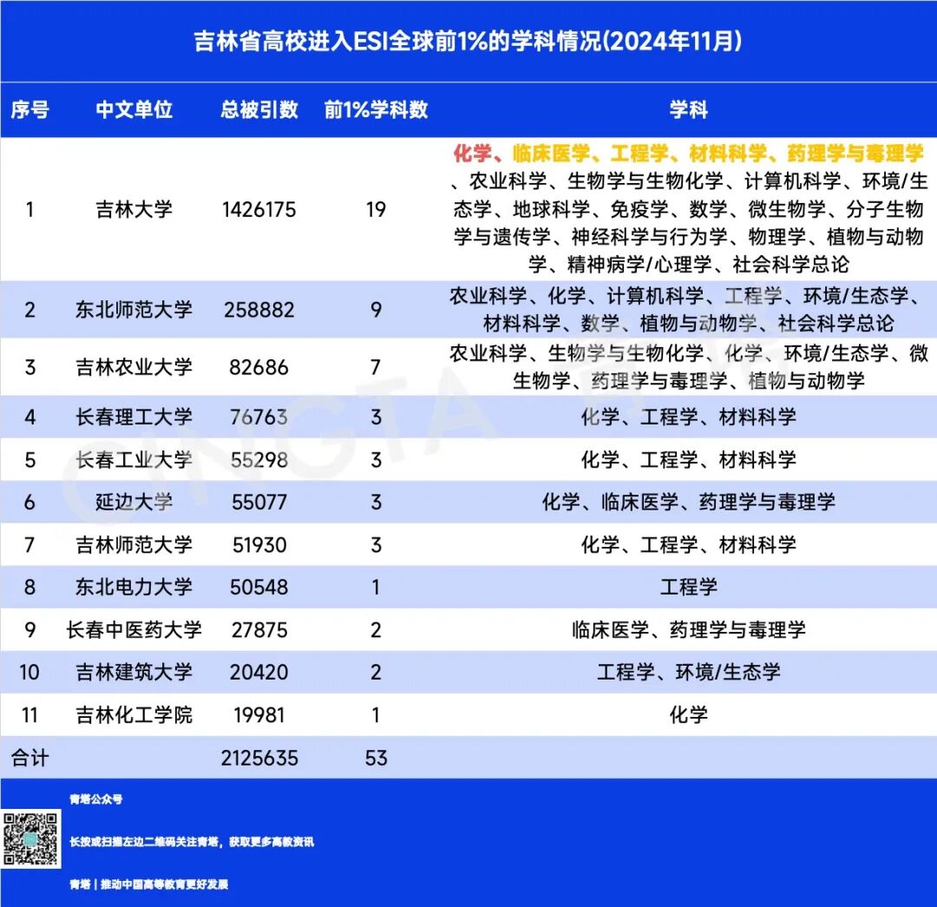Select the '长春中医药大学' cell

134,629
